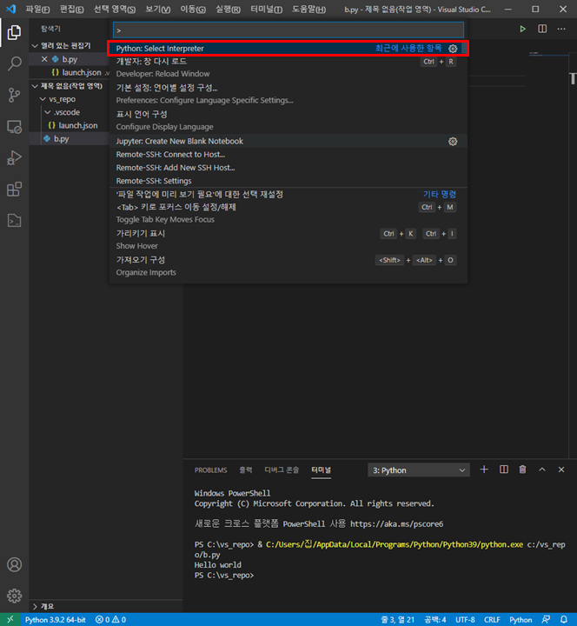
Task: Click the remote window indicator in status bar
Action: pyautogui.click(x=10, y=620)
